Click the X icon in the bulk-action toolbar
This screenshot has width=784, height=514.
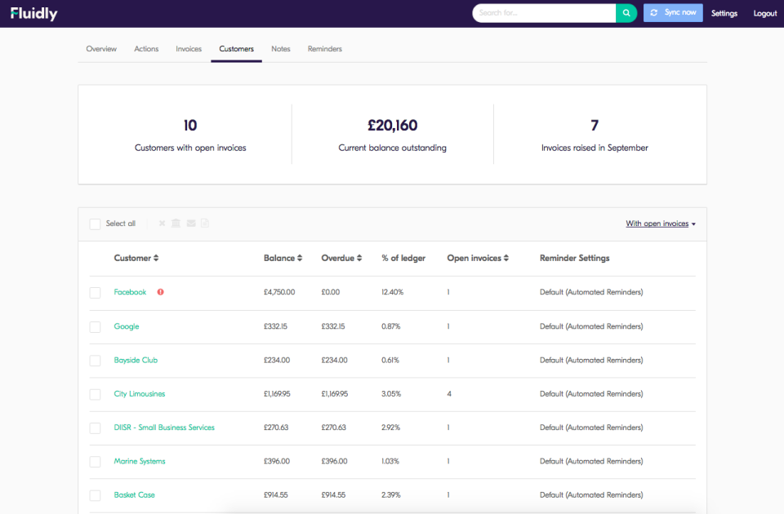(162, 223)
